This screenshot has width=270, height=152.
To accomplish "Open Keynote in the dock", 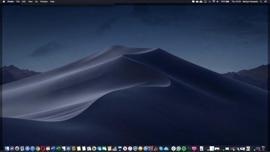I will coord(120,149).
